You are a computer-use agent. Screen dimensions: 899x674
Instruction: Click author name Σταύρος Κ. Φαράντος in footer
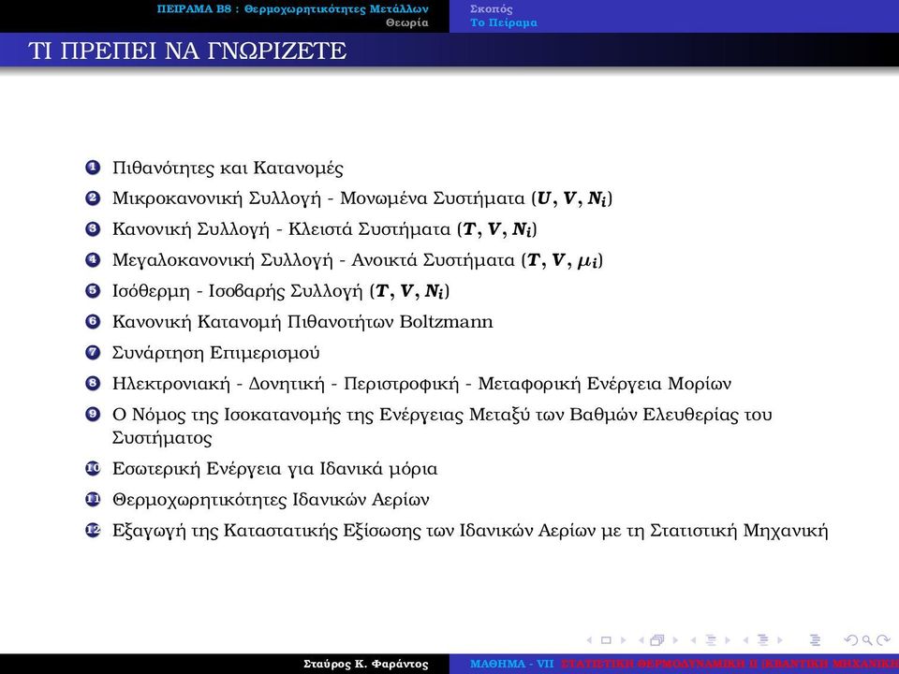(x=366, y=665)
